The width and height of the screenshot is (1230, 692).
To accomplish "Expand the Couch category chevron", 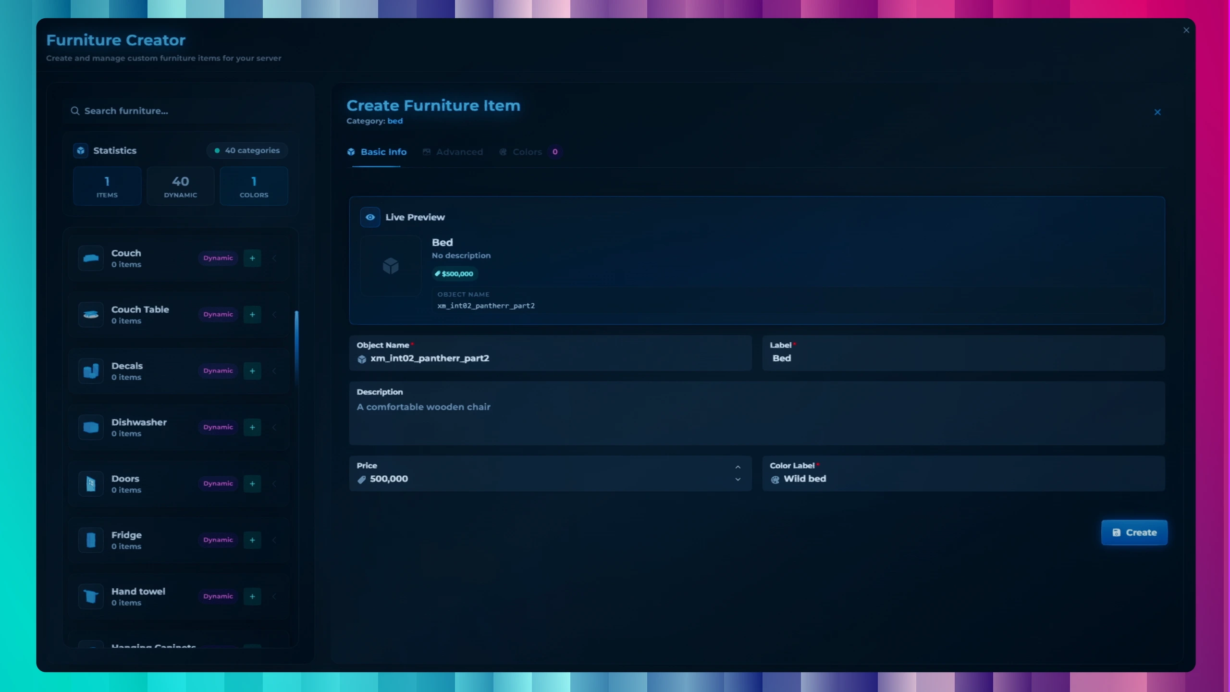I will click(274, 258).
